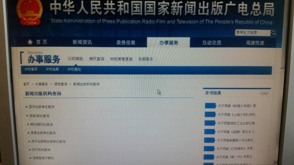
Task: Open the 阅读悦读 navigation tab
Action: tap(255, 43)
